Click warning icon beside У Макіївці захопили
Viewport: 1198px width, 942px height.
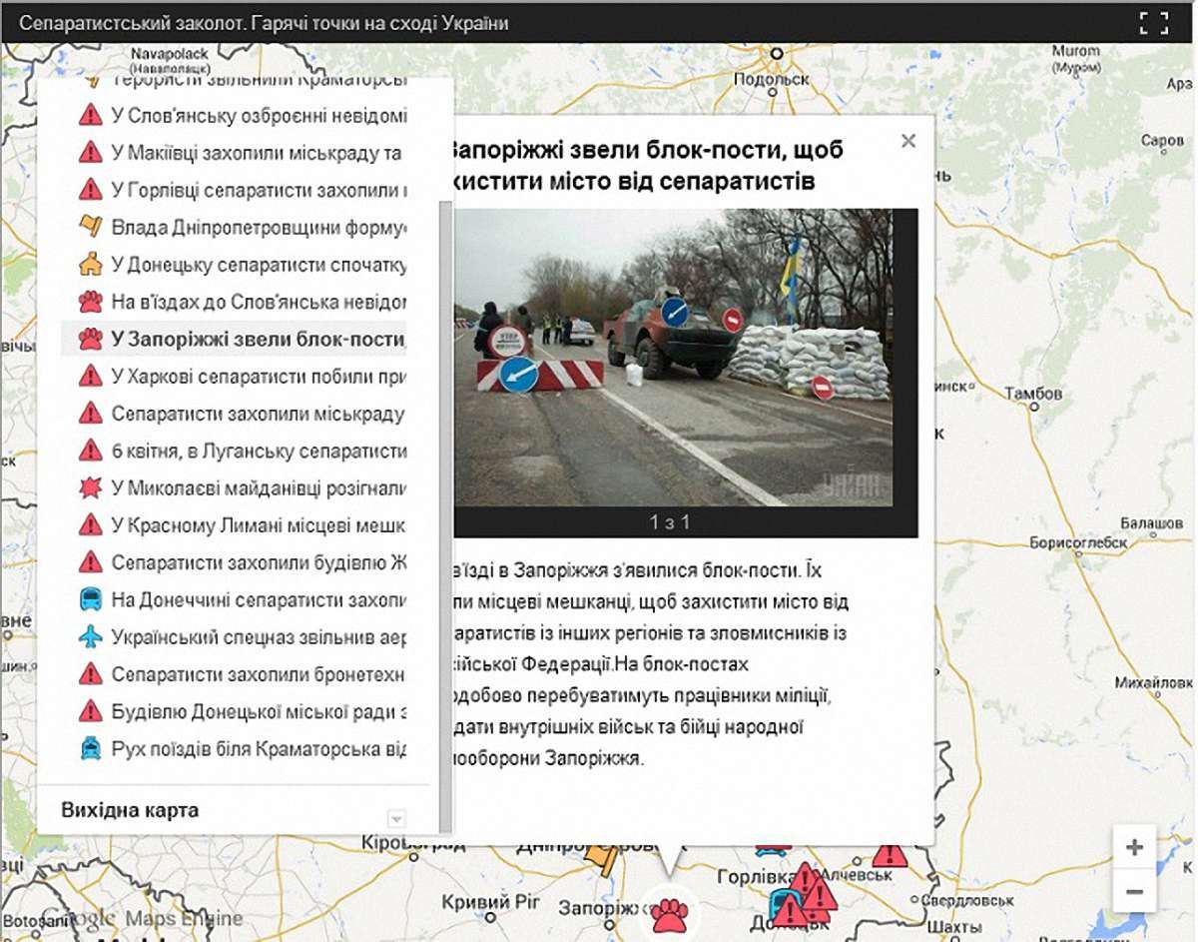coord(91,152)
